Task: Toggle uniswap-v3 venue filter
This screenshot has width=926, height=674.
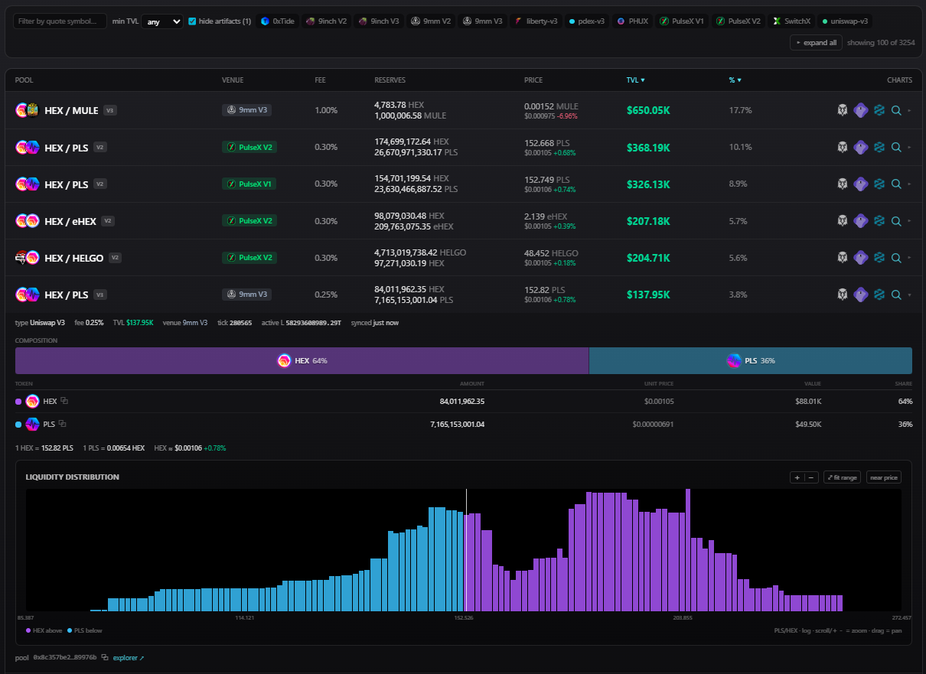Action: point(846,21)
